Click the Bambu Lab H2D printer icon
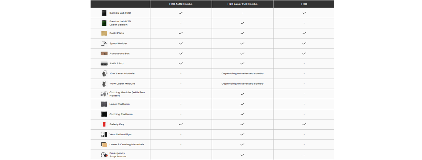The width and height of the screenshot is (422, 160). (104, 13)
